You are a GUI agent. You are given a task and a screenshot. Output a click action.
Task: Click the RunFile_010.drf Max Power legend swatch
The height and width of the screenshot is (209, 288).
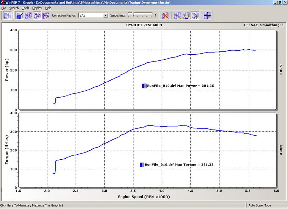click(x=144, y=86)
